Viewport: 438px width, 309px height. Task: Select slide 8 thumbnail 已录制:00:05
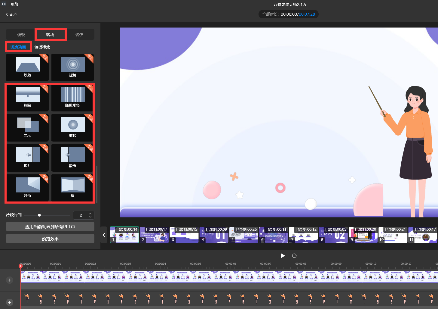point(333,235)
